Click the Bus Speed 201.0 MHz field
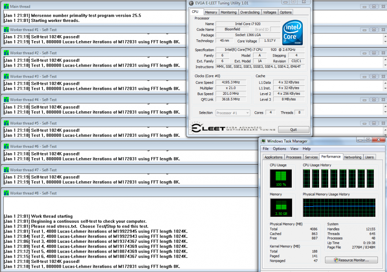Viewport: 387px width, 272px height. click(231, 94)
